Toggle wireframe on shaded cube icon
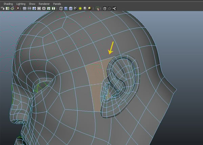This screenshot has width=203, height=145. click(71, 8)
